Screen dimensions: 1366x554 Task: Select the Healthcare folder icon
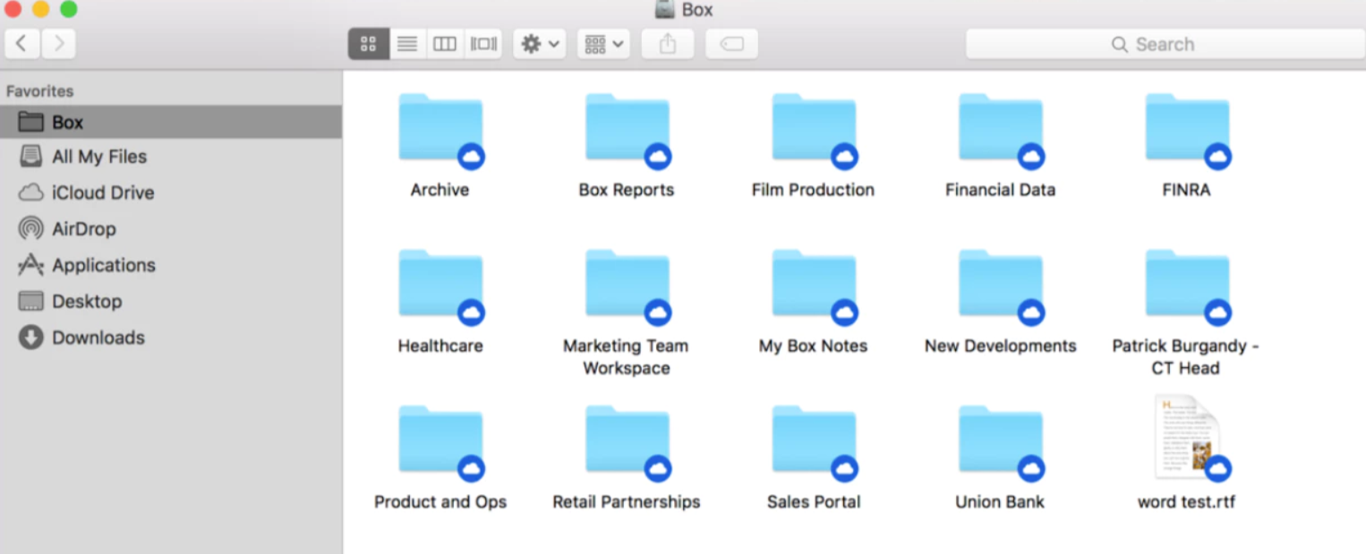[x=440, y=286]
